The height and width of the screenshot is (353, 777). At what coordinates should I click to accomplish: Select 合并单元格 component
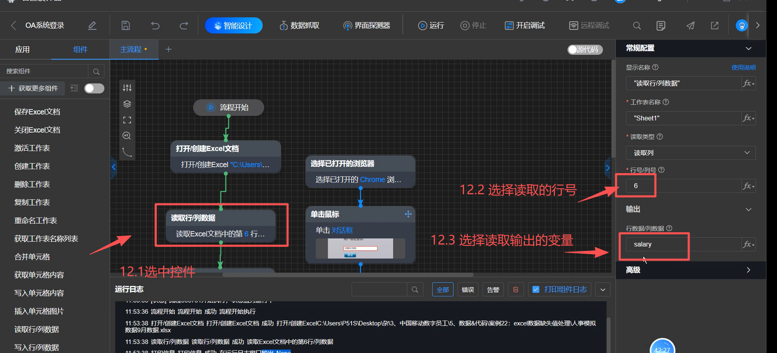click(x=32, y=257)
